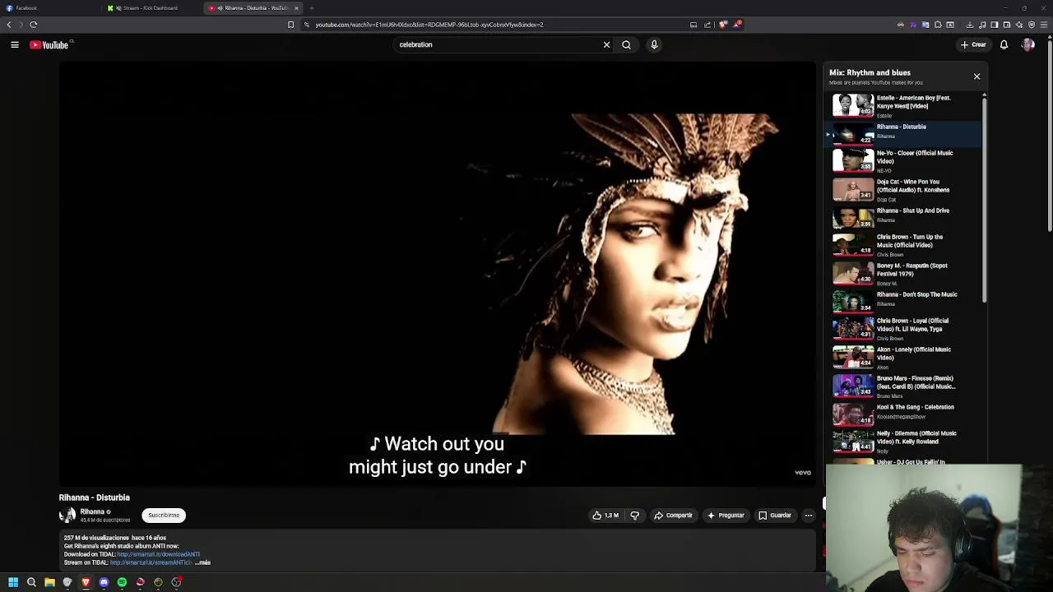Play Rihanna - Shut Up And Drive
The image size is (1053, 592).
point(905,217)
